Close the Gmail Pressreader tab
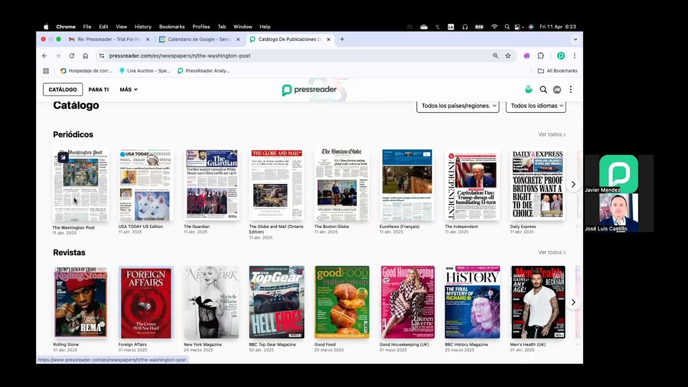Image resolution: width=688 pixels, height=387 pixels. tap(148, 39)
